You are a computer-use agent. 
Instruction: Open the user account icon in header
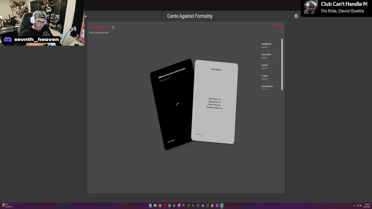[296, 16]
